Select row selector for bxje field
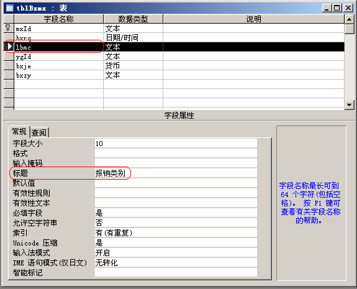The height and width of the screenshot is (289, 357). click(x=9, y=66)
